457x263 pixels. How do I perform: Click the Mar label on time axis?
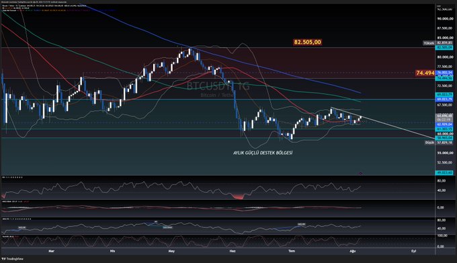click(x=51, y=251)
